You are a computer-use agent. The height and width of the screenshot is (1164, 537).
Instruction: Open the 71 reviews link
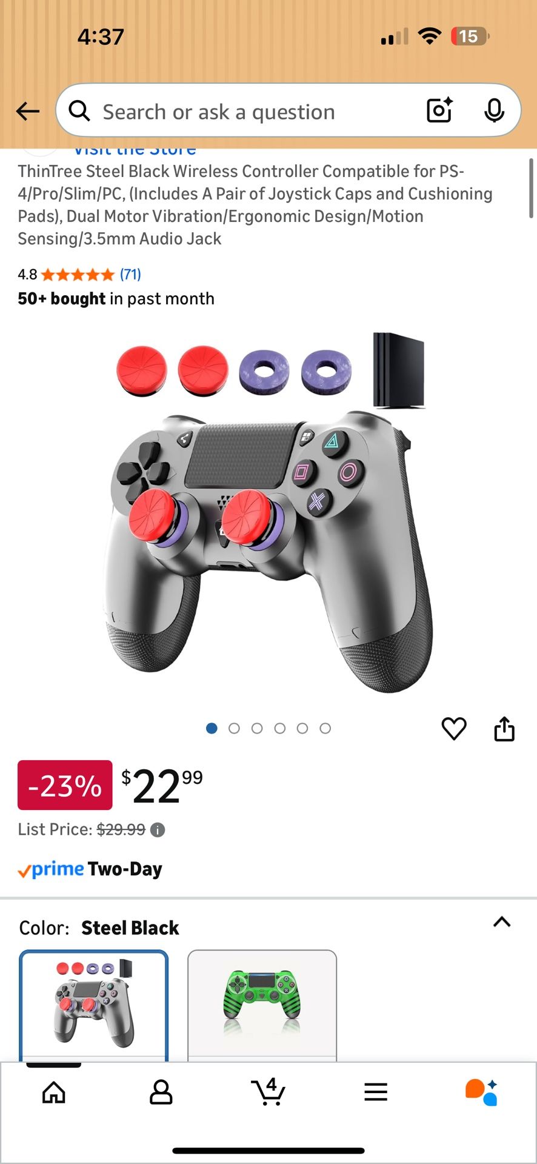pyautogui.click(x=130, y=275)
